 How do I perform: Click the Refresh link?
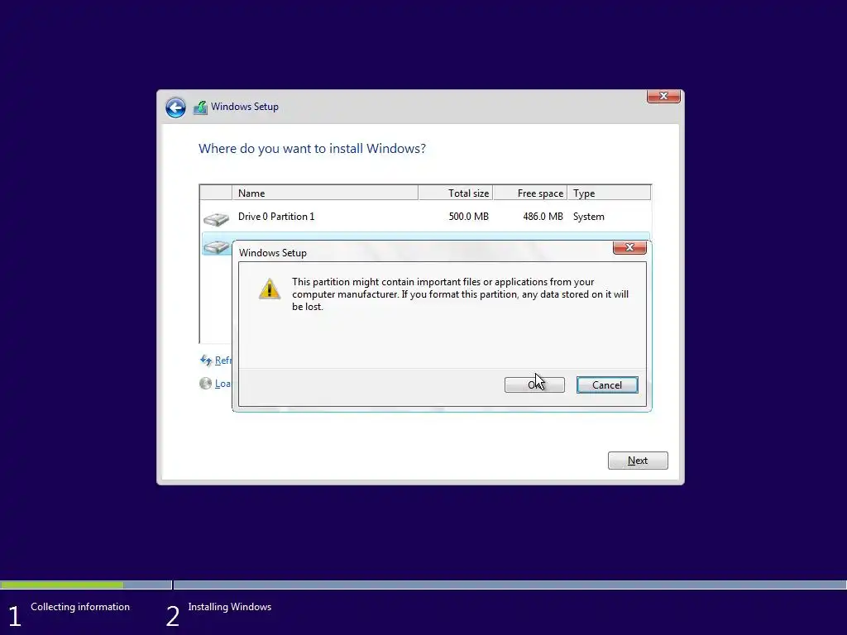[x=223, y=360]
